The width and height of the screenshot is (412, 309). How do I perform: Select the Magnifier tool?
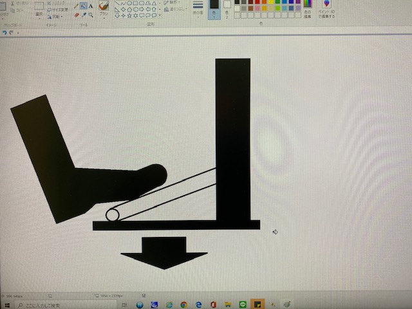(x=91, y=14)
